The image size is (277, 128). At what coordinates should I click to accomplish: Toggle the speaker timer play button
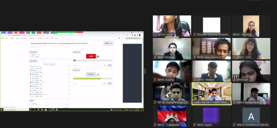point(98,56)
